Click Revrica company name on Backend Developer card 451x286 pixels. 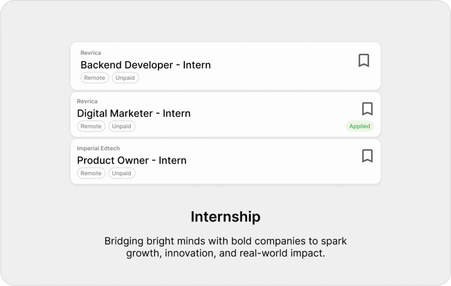pyautogui.click(x=91, y=53)
